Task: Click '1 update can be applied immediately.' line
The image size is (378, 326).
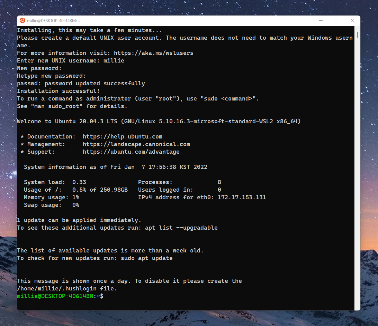Action: click(x=79, y=220)
